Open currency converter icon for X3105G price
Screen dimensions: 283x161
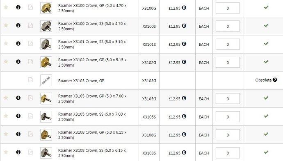(x=184, y=98)
